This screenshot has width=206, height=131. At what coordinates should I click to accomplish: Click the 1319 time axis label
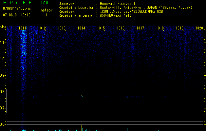179,28
